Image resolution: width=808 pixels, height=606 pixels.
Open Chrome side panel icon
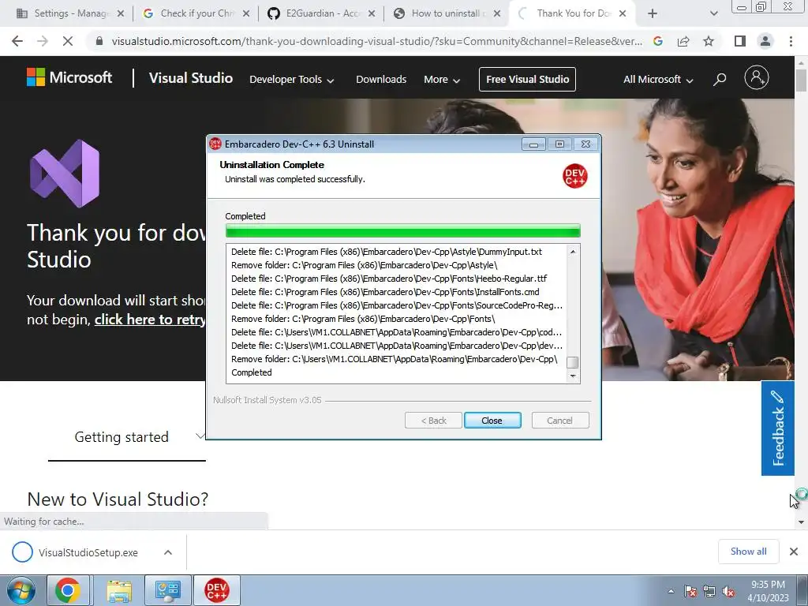[x=740, y=41]
